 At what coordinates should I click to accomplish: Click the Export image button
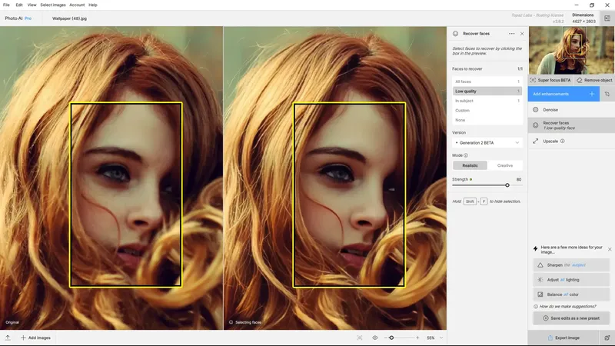[x=563, y=338]
